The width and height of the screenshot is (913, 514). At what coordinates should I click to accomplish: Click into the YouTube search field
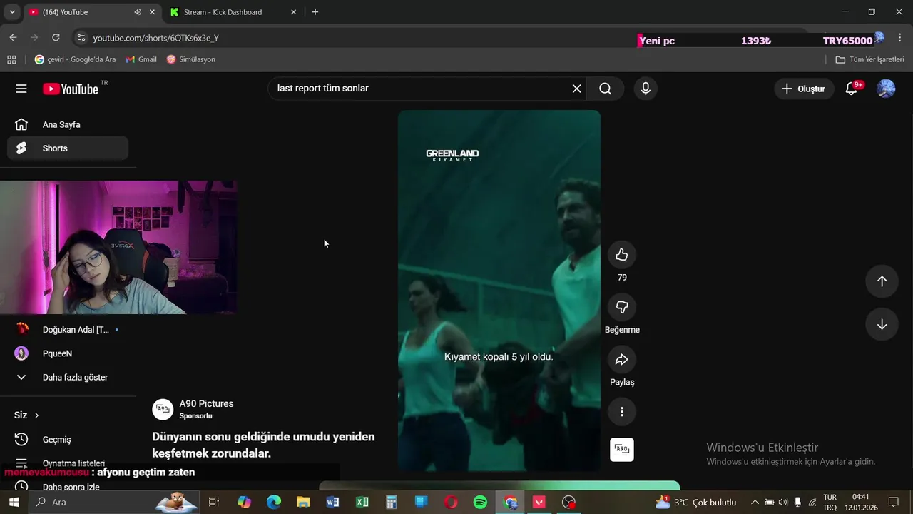pos(421,89)
